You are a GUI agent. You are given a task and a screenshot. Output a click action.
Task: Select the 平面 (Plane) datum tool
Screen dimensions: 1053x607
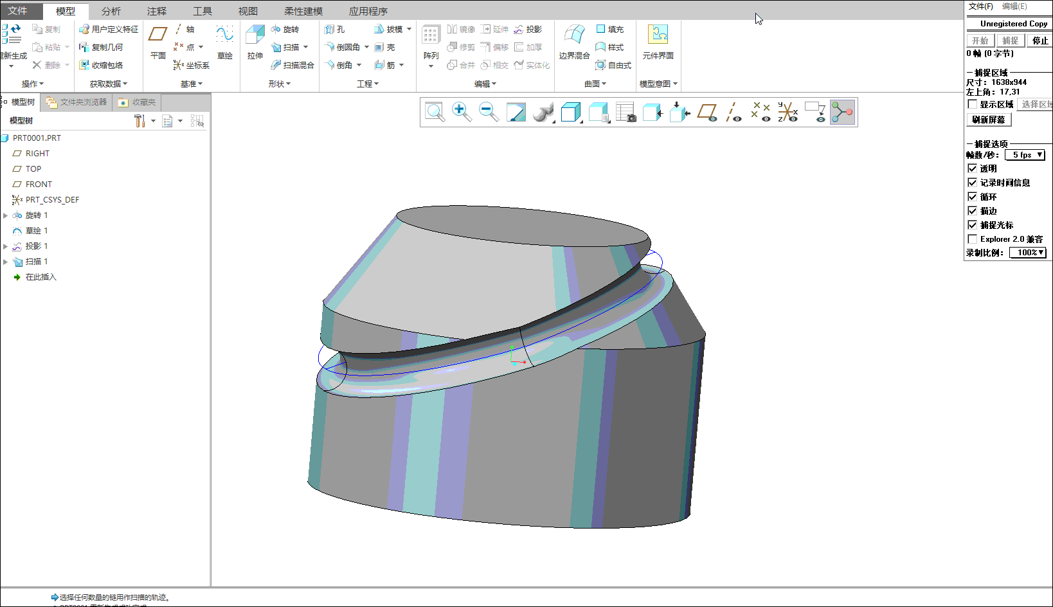(158, 42)
